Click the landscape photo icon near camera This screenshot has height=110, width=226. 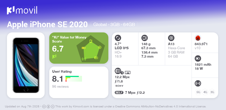pyautogui.click(x=127, y=73)
